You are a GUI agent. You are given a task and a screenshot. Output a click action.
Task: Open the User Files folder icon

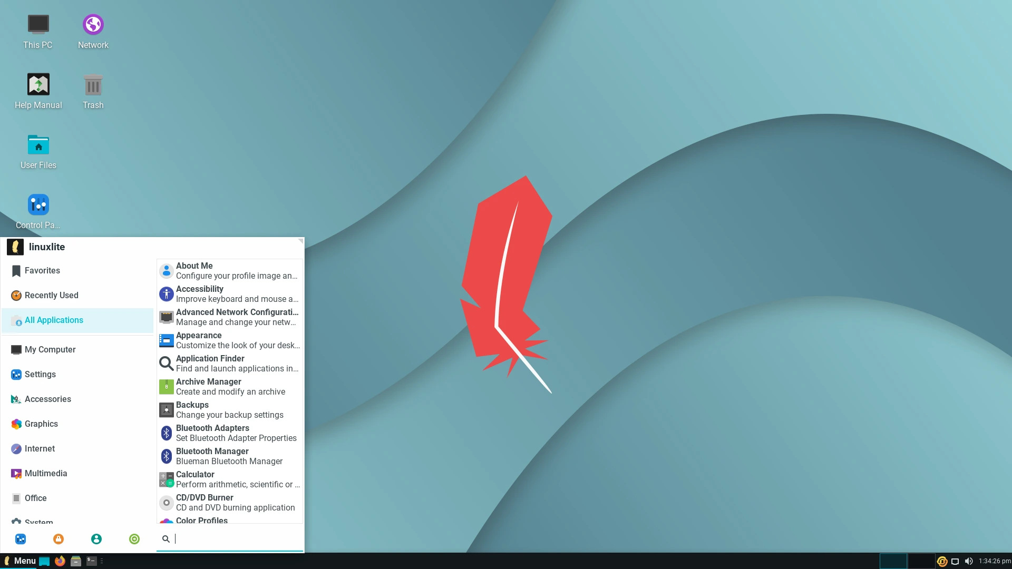tap(38, 151)
